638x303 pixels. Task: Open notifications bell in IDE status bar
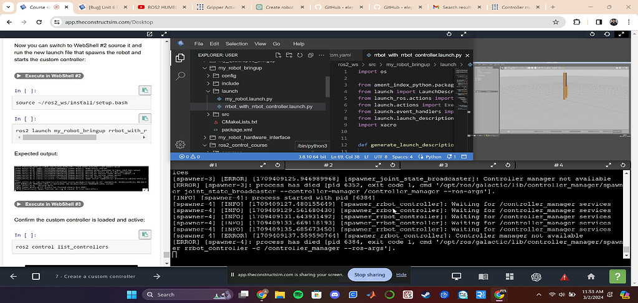tap(451, 156)
